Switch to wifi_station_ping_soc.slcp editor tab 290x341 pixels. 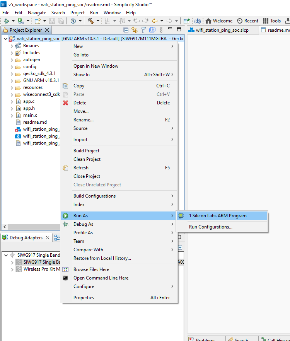[x=222, y=30]
